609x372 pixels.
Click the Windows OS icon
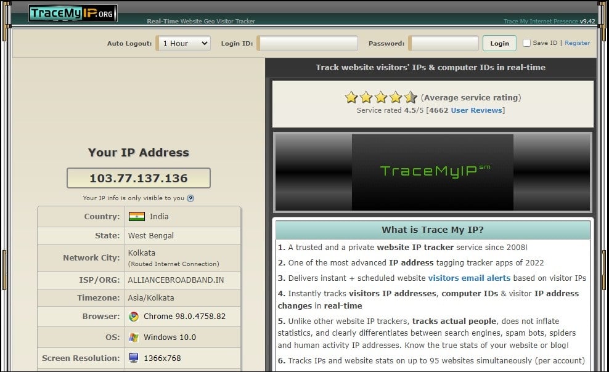coord(134,338)
